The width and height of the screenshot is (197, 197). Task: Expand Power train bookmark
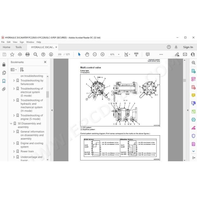[14, 151]
